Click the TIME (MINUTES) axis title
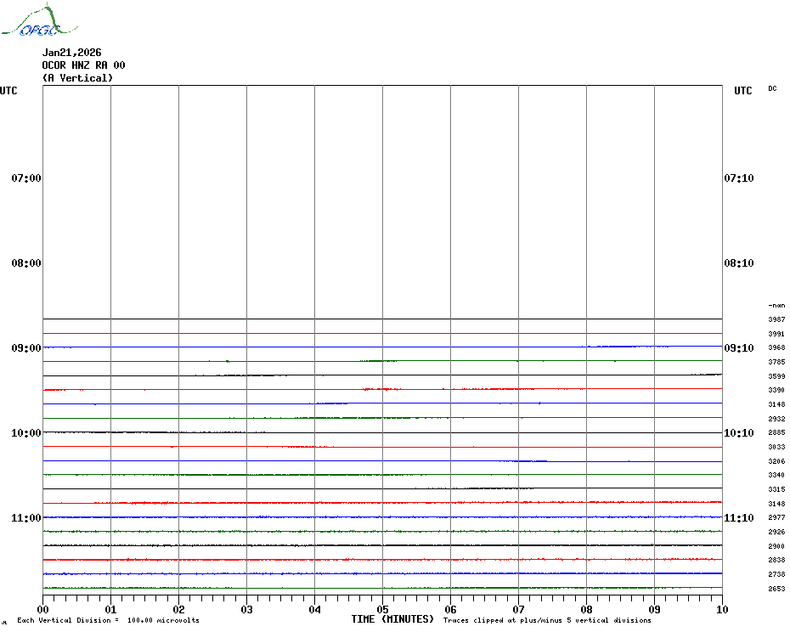 392,619
